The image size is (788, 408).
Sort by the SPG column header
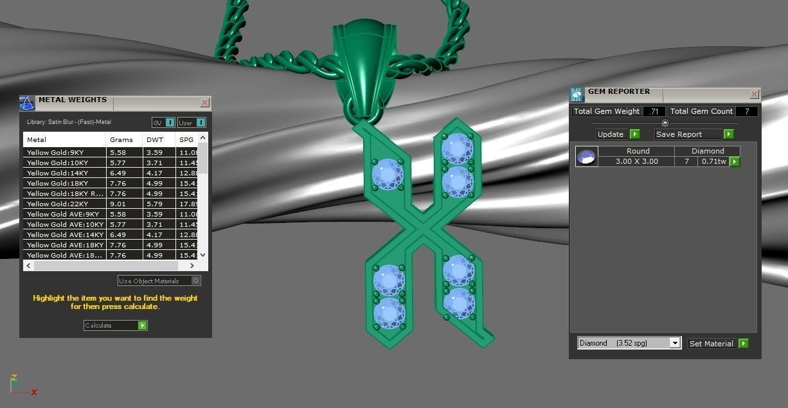point(187,139)
